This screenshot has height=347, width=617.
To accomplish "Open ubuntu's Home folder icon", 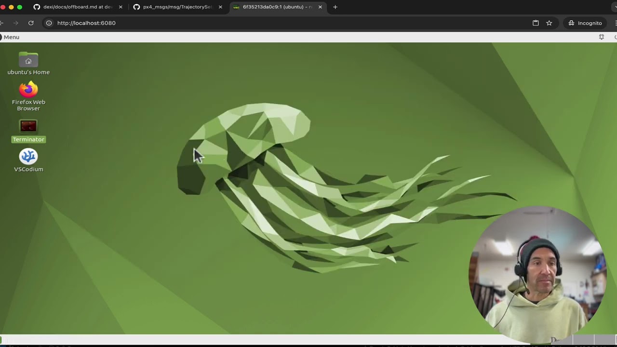I will point(28,64).
